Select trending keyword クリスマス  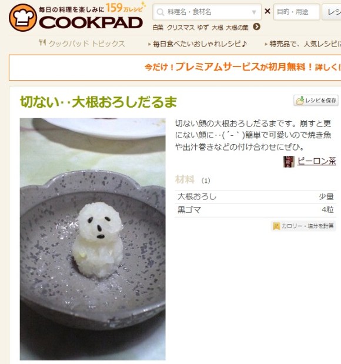(x=180, y=28)
